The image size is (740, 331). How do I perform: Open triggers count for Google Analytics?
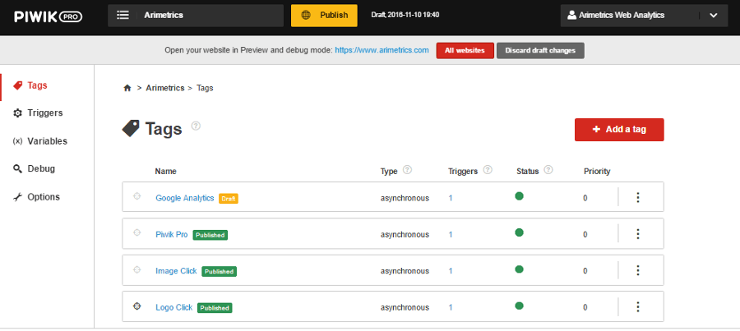[451, 198]
